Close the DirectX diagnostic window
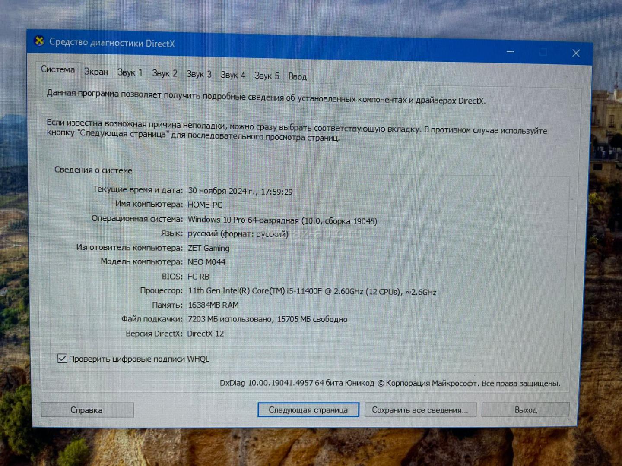Viewport: 622px width, 466px height. 576,53
